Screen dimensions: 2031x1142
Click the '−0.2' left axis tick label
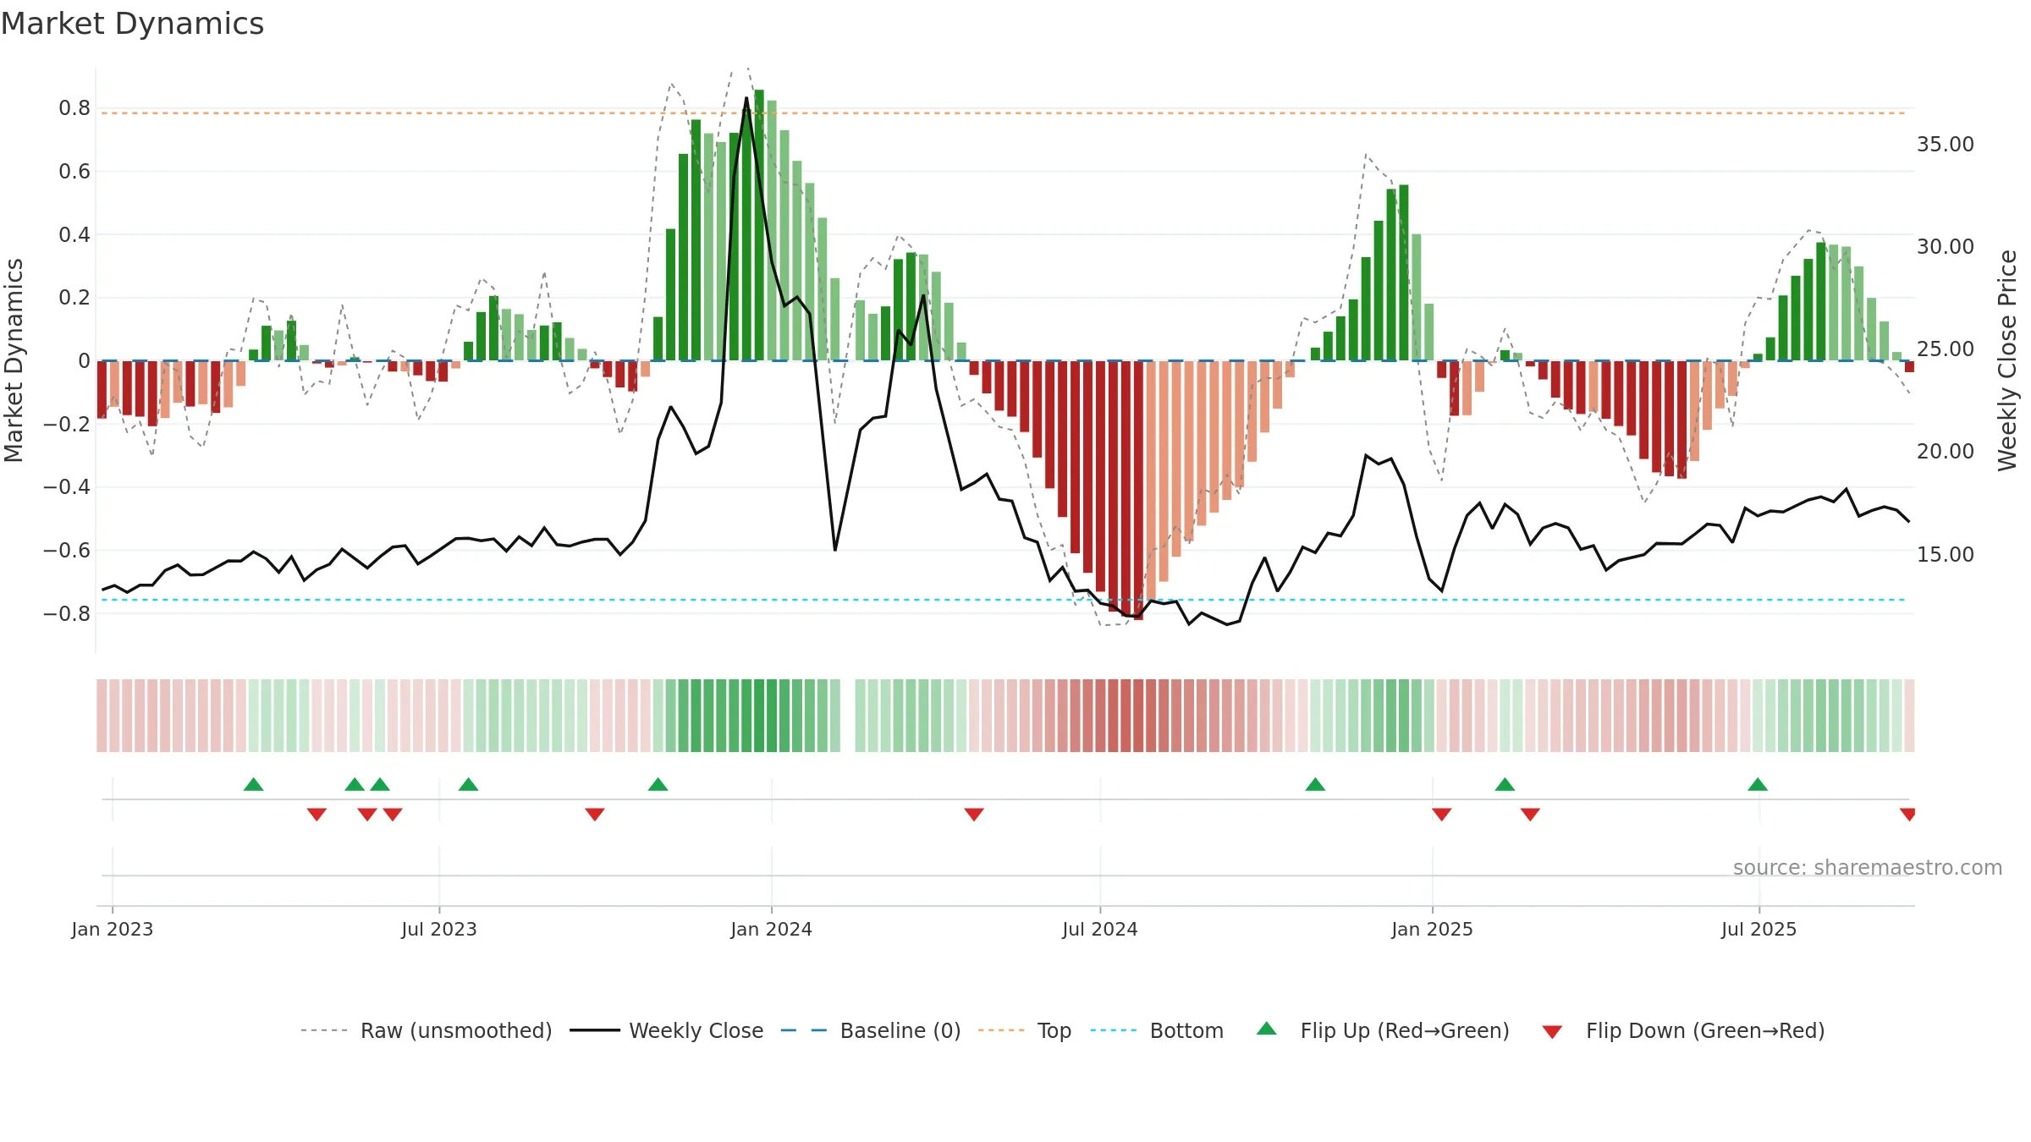click(67, 424)
